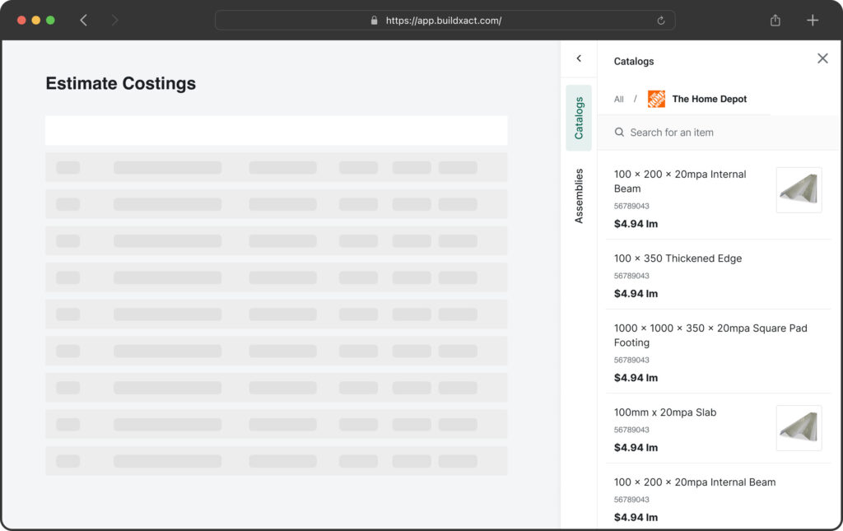Click the browser share icon
843x531 pixels.
pyautogui.click(x=775, y=21)
